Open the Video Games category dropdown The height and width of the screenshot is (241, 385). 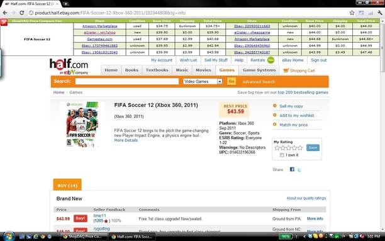click(203, 81)
